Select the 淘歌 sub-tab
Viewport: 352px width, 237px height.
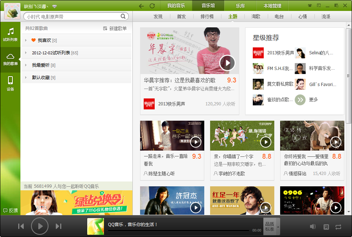[256, 16]
